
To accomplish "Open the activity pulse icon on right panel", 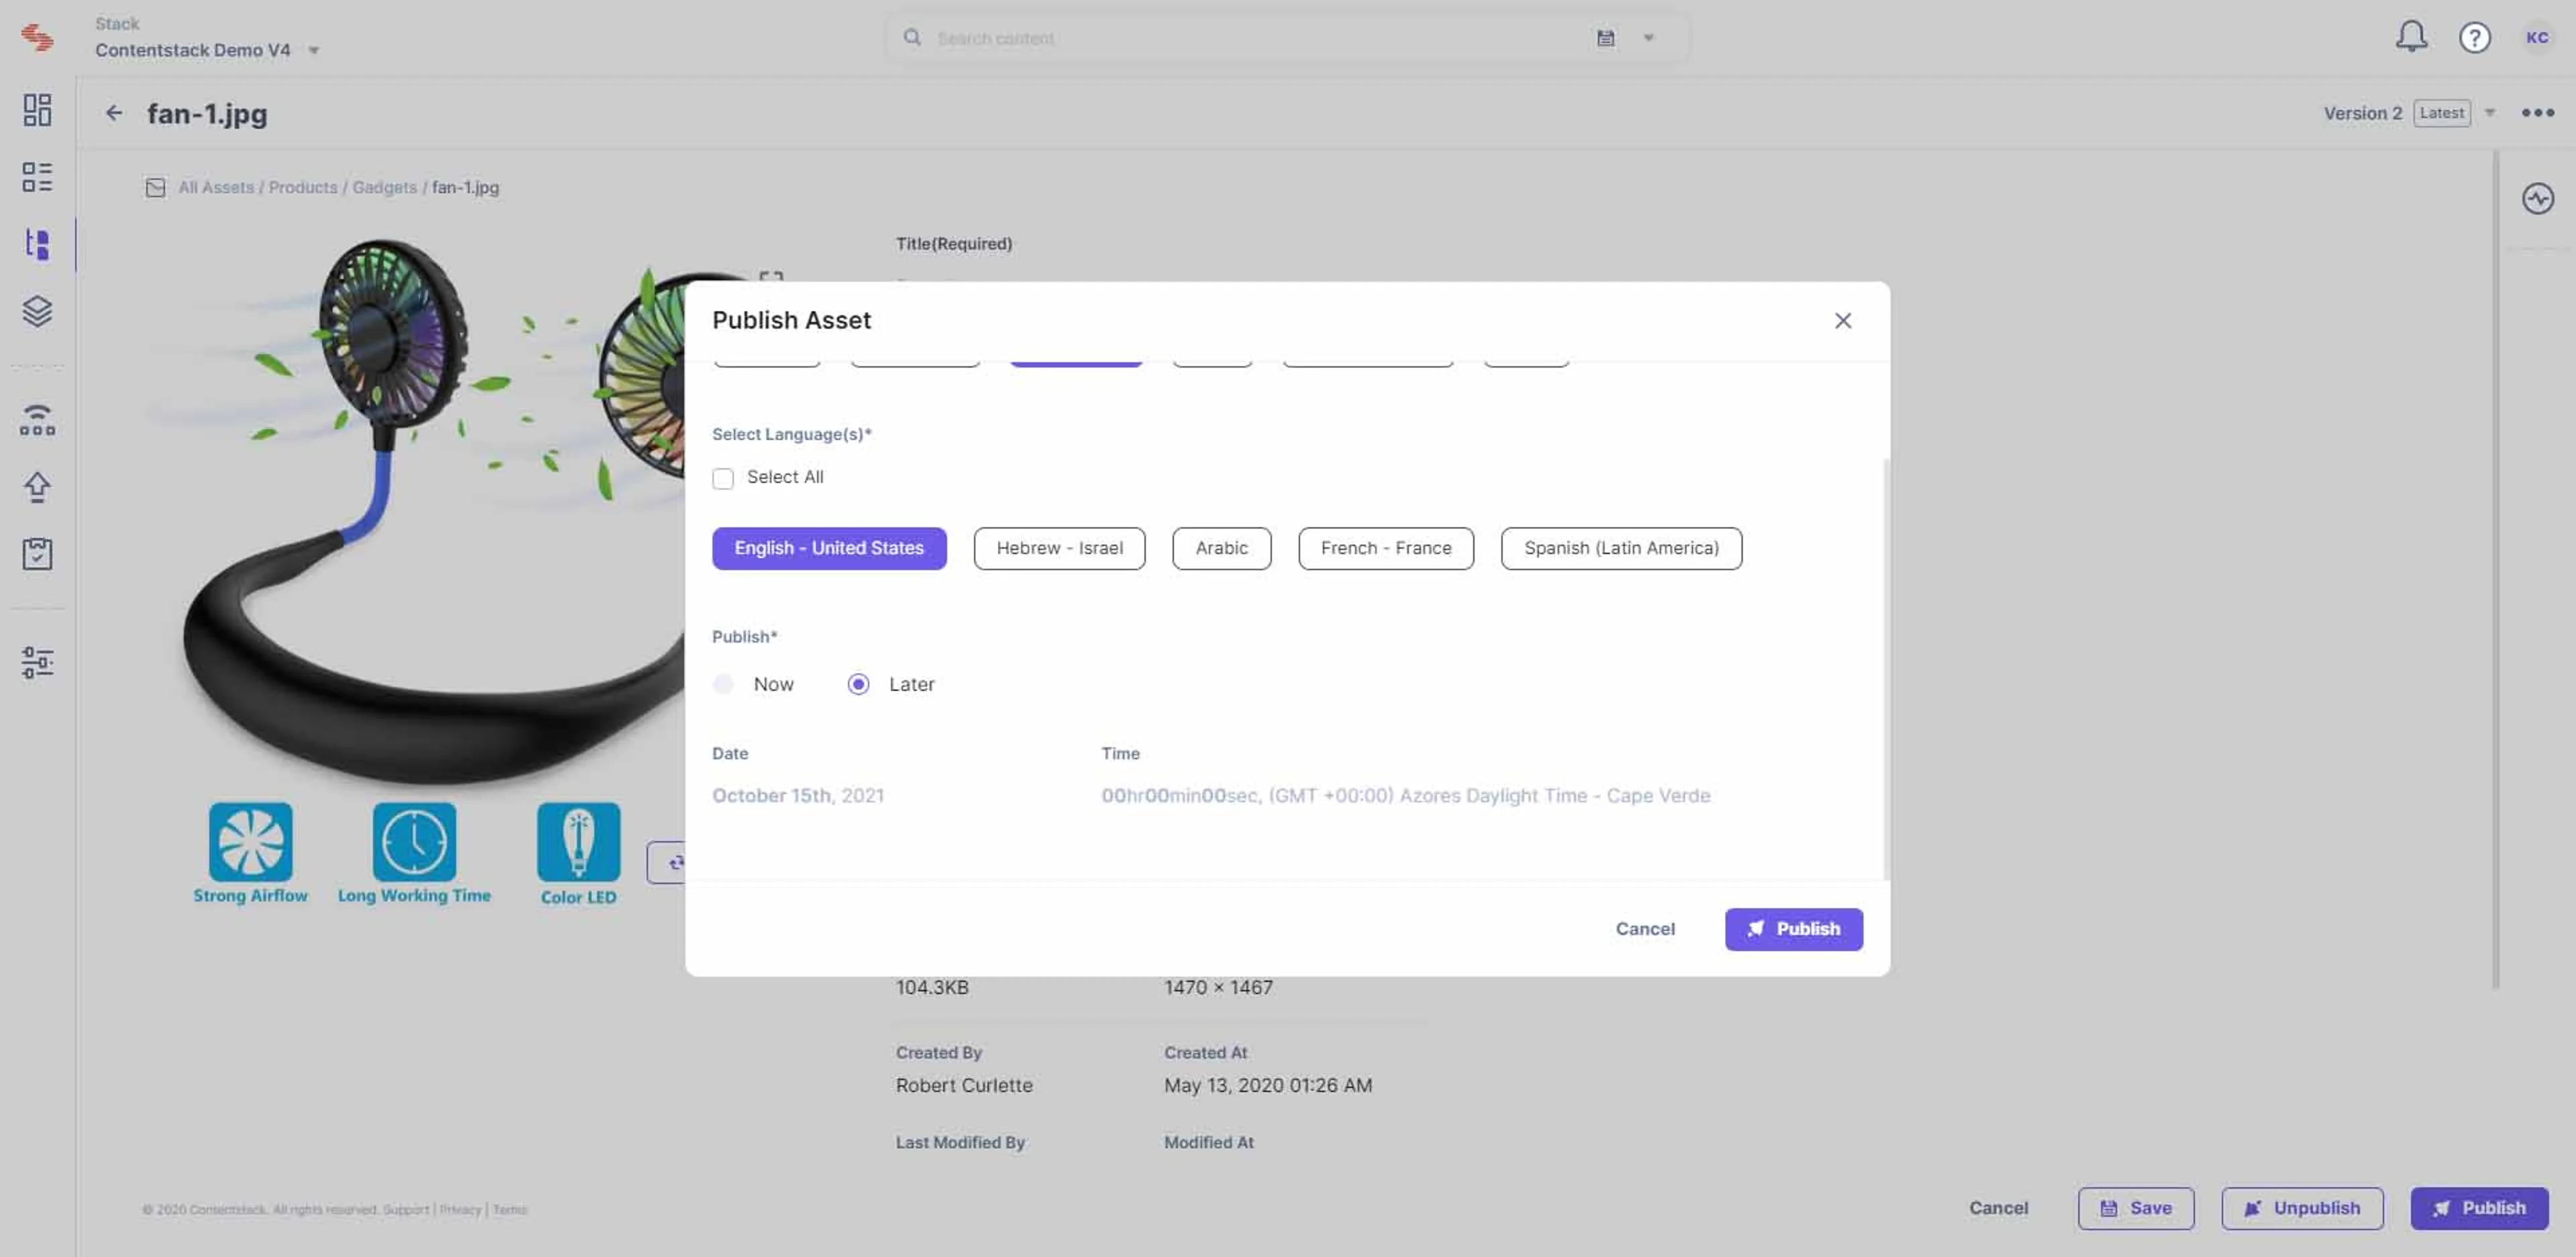I will 2537,198.
